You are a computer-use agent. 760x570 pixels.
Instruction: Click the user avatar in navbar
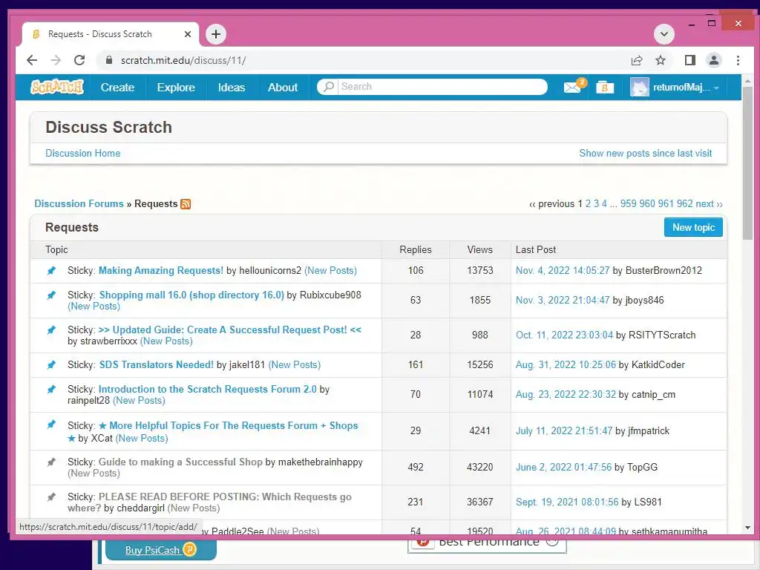(639, 88)
